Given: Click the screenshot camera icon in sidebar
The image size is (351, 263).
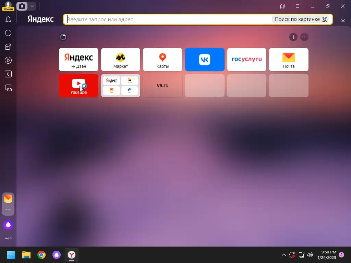Looking at the screenshot, I should [x=8, y=88].
